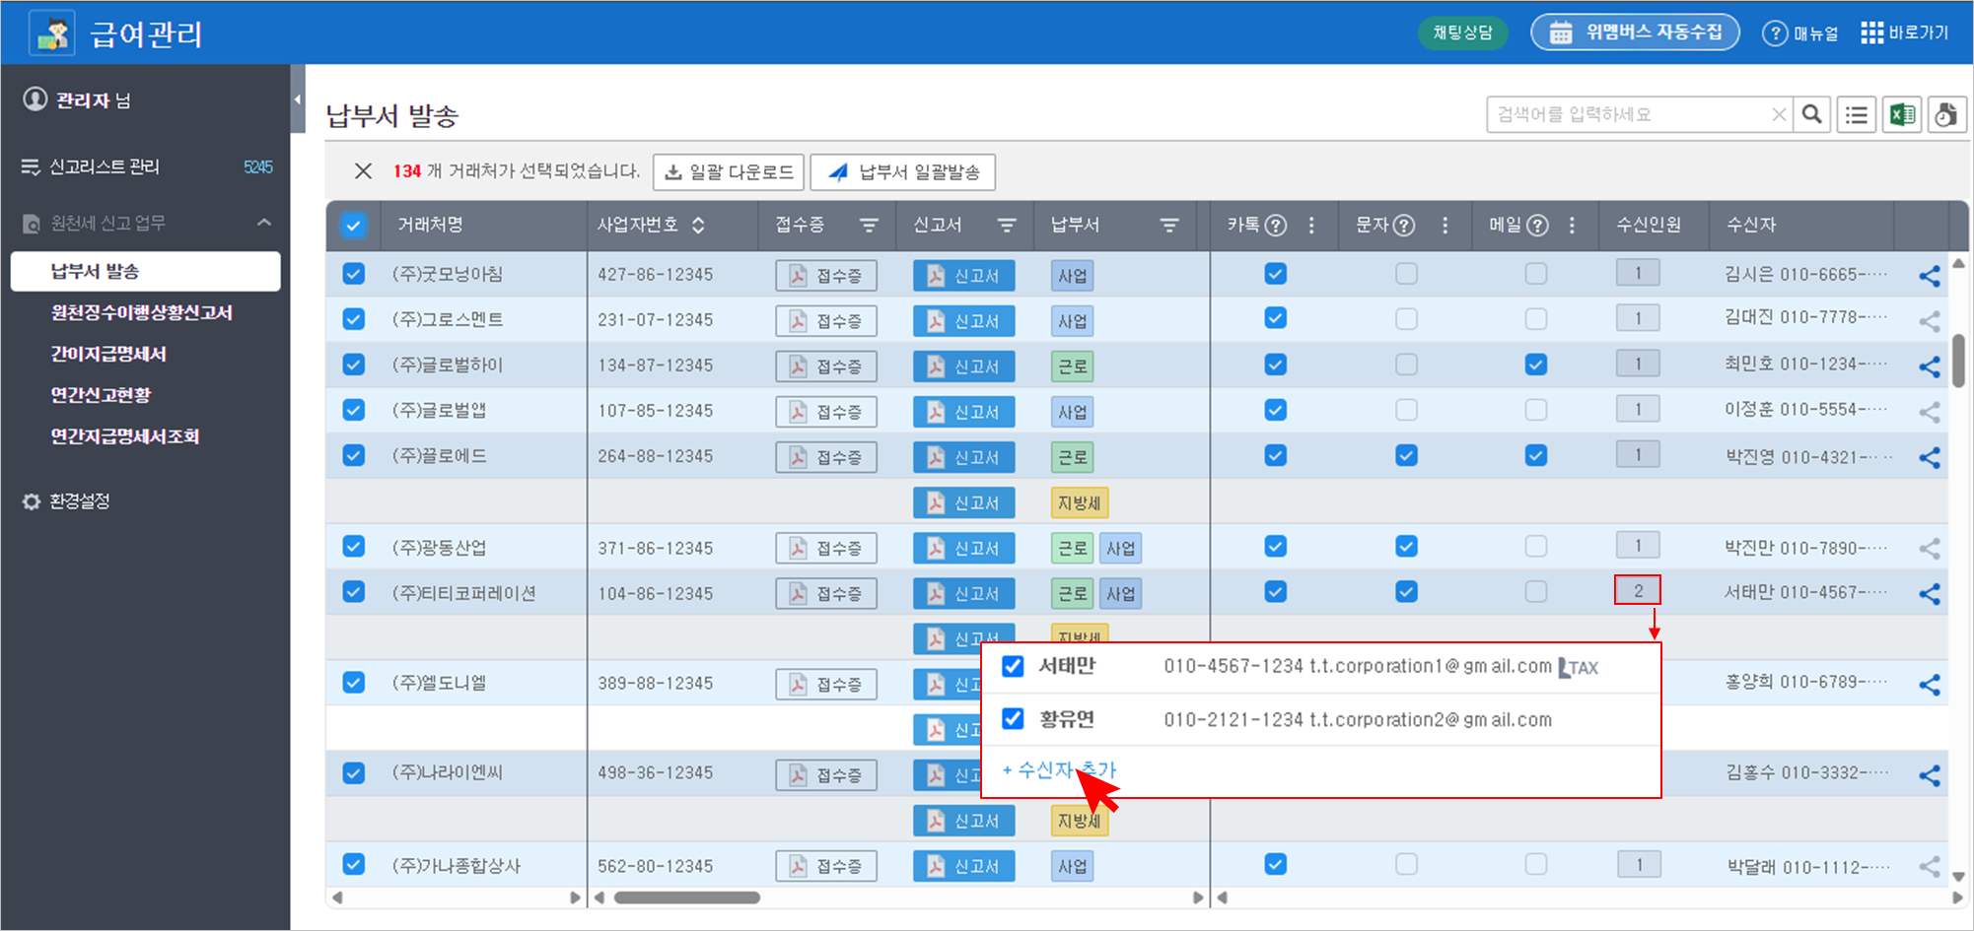Viewport: 1974px width, 931px height.
Task: Click the 일괄 다운로드 button
Action: pyautogui.click(x=729, y=172)
